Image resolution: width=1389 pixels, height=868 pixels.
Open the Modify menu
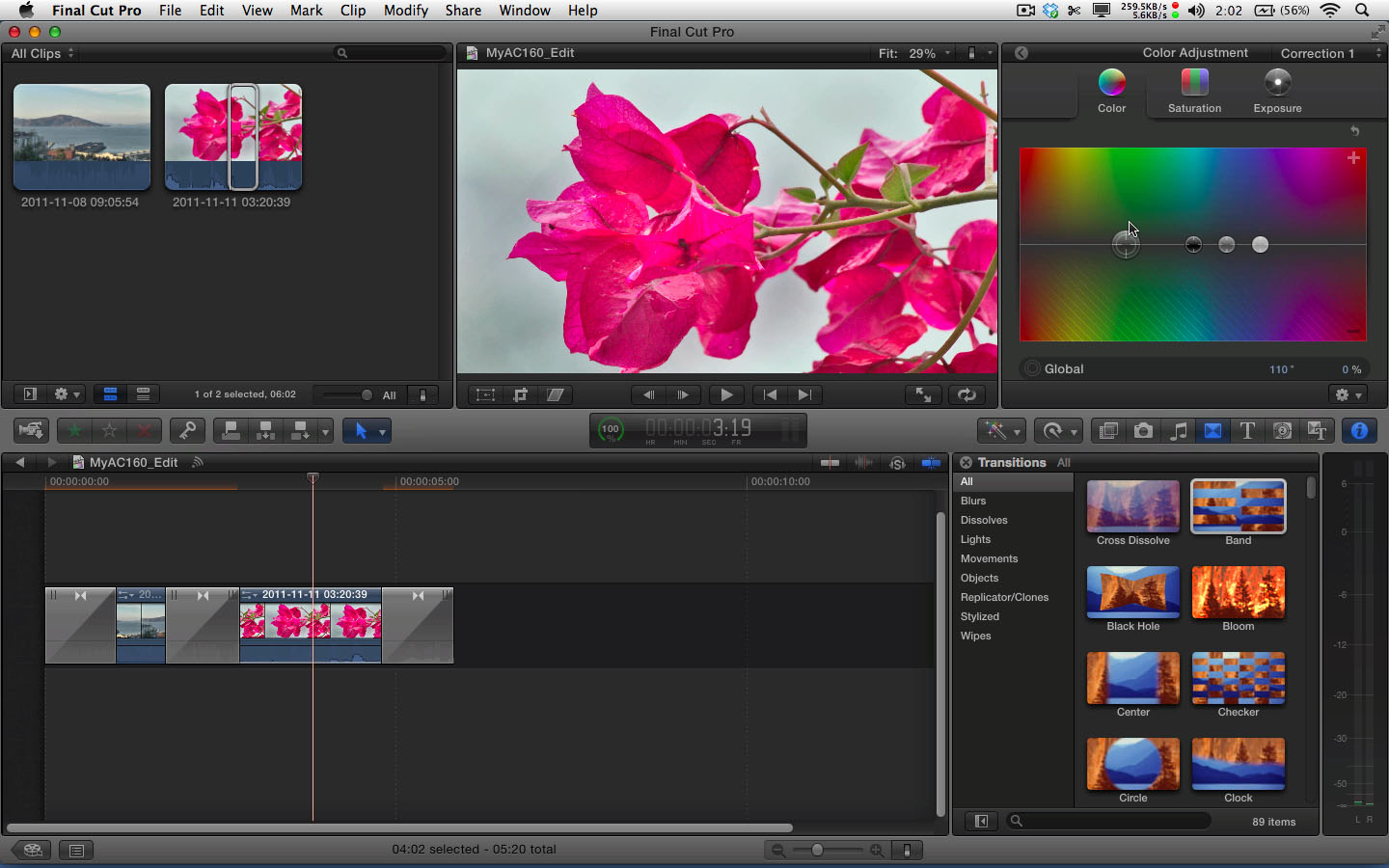405,11
